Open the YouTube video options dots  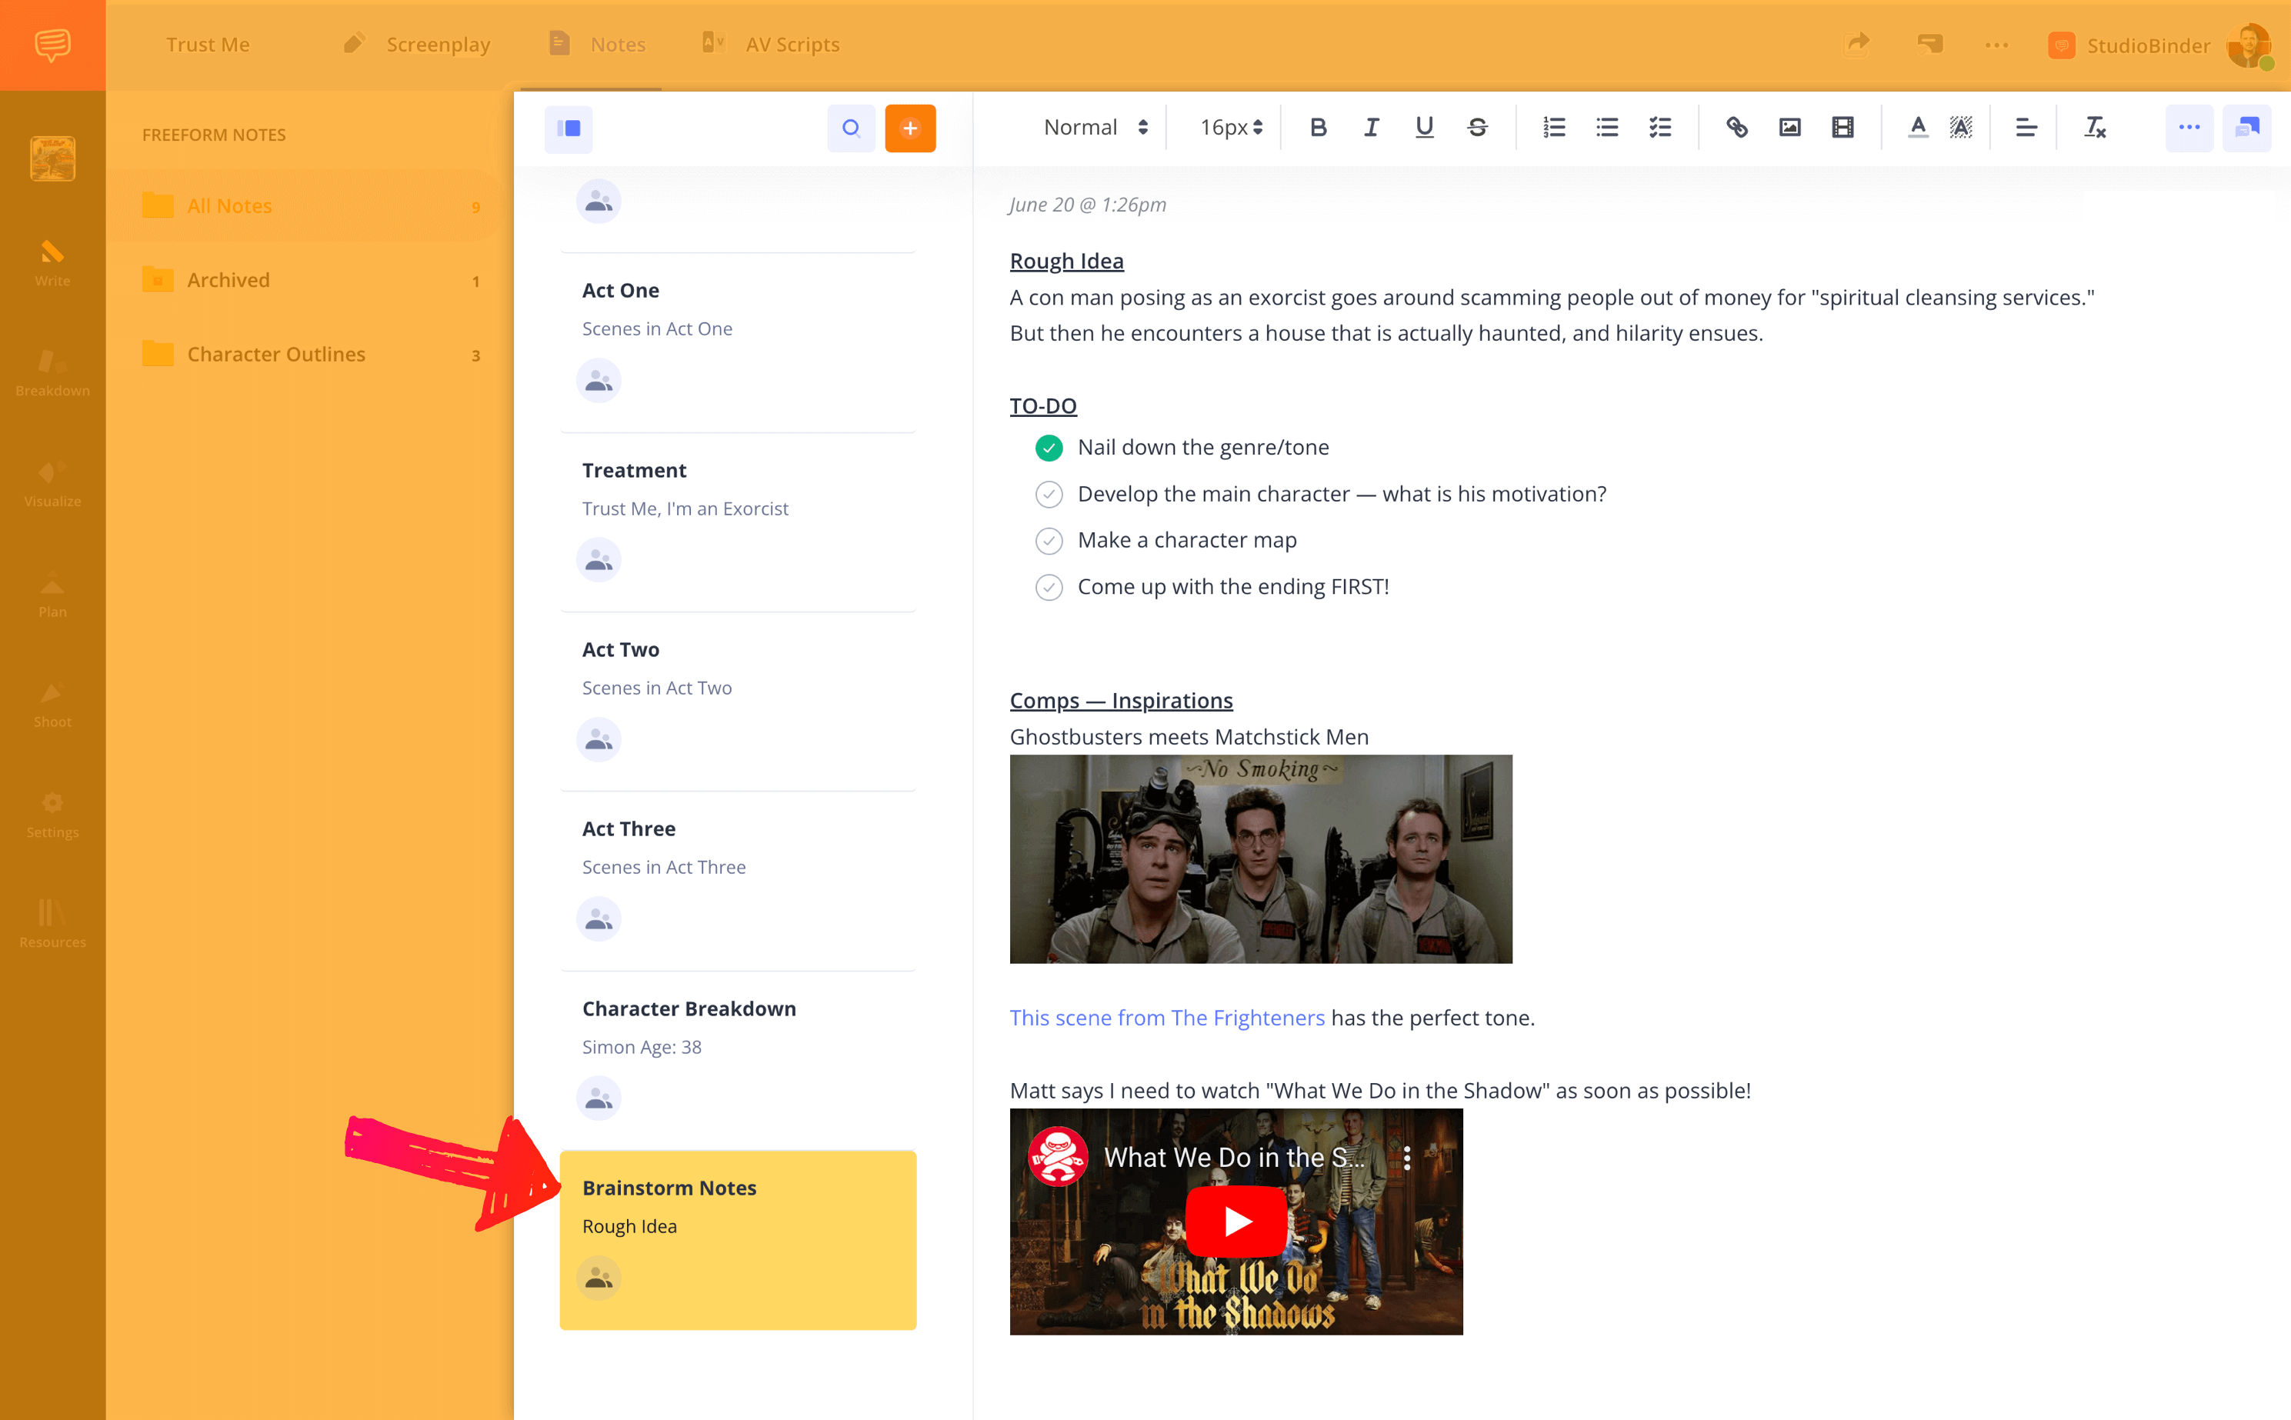click(x=1406, y=1158)
